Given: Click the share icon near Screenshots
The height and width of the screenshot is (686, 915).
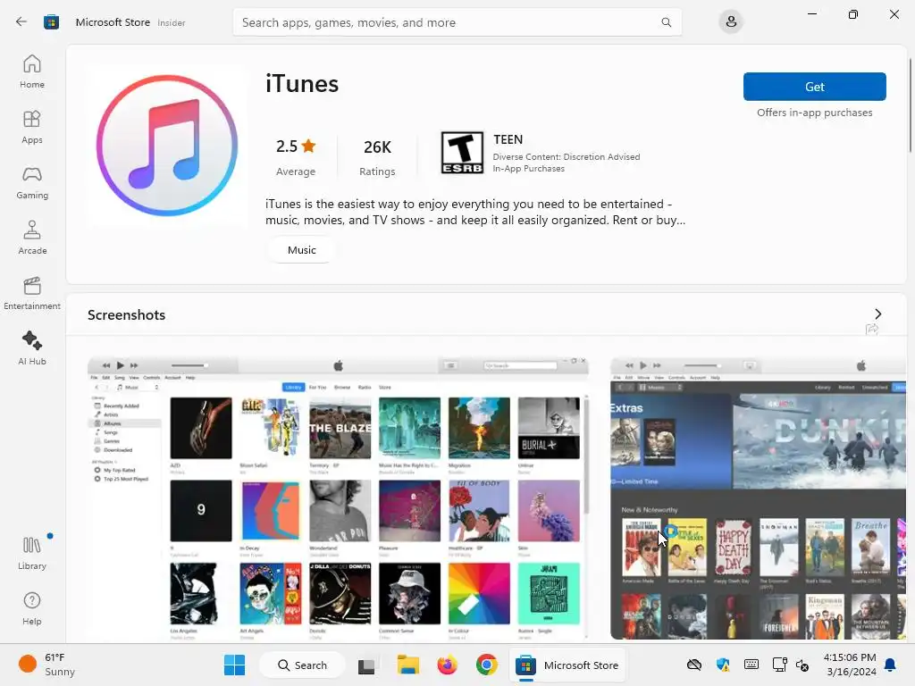Looking at the screenshot, I should click(872, 330).
